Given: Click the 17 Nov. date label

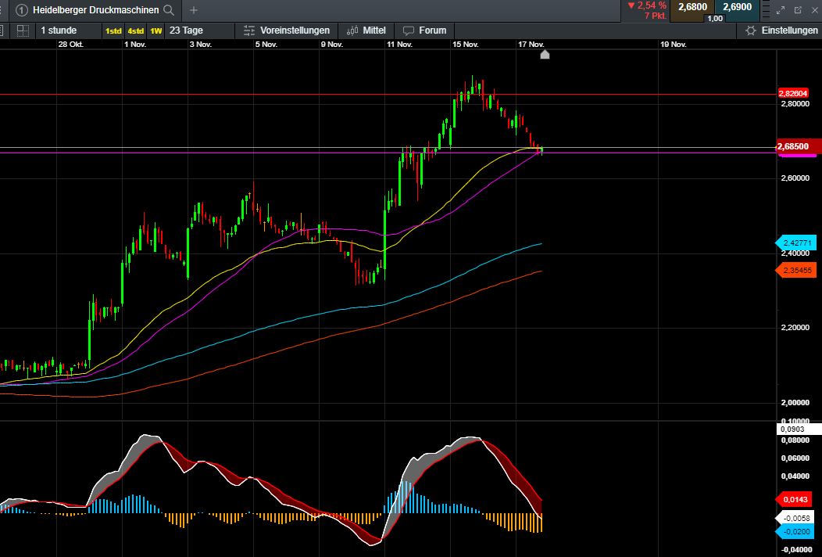Looking at the screenshot, I should [531, 45].
